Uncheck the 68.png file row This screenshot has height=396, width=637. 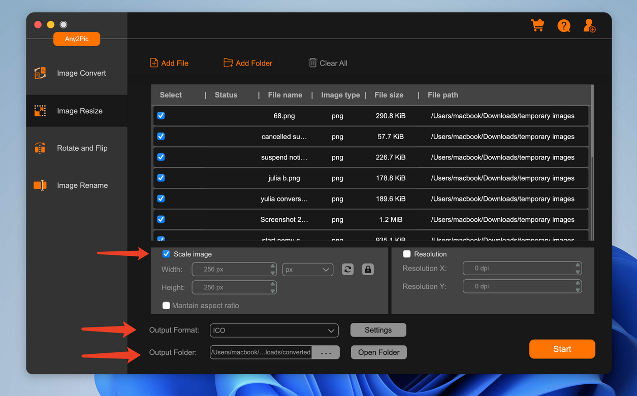pyautogui.click(x=161, y=115)
